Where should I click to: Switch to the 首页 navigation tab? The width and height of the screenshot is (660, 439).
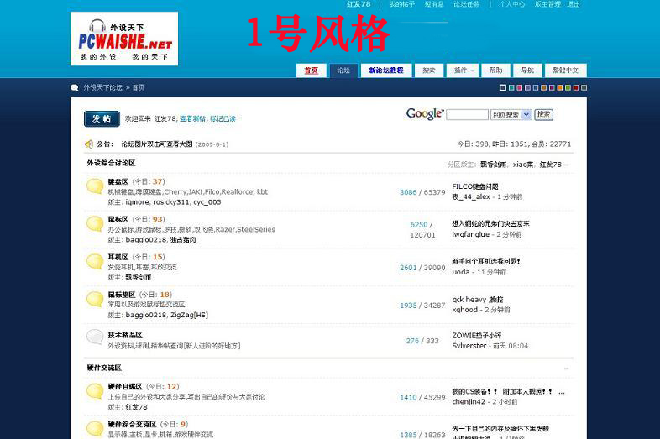tap(311, 71)
